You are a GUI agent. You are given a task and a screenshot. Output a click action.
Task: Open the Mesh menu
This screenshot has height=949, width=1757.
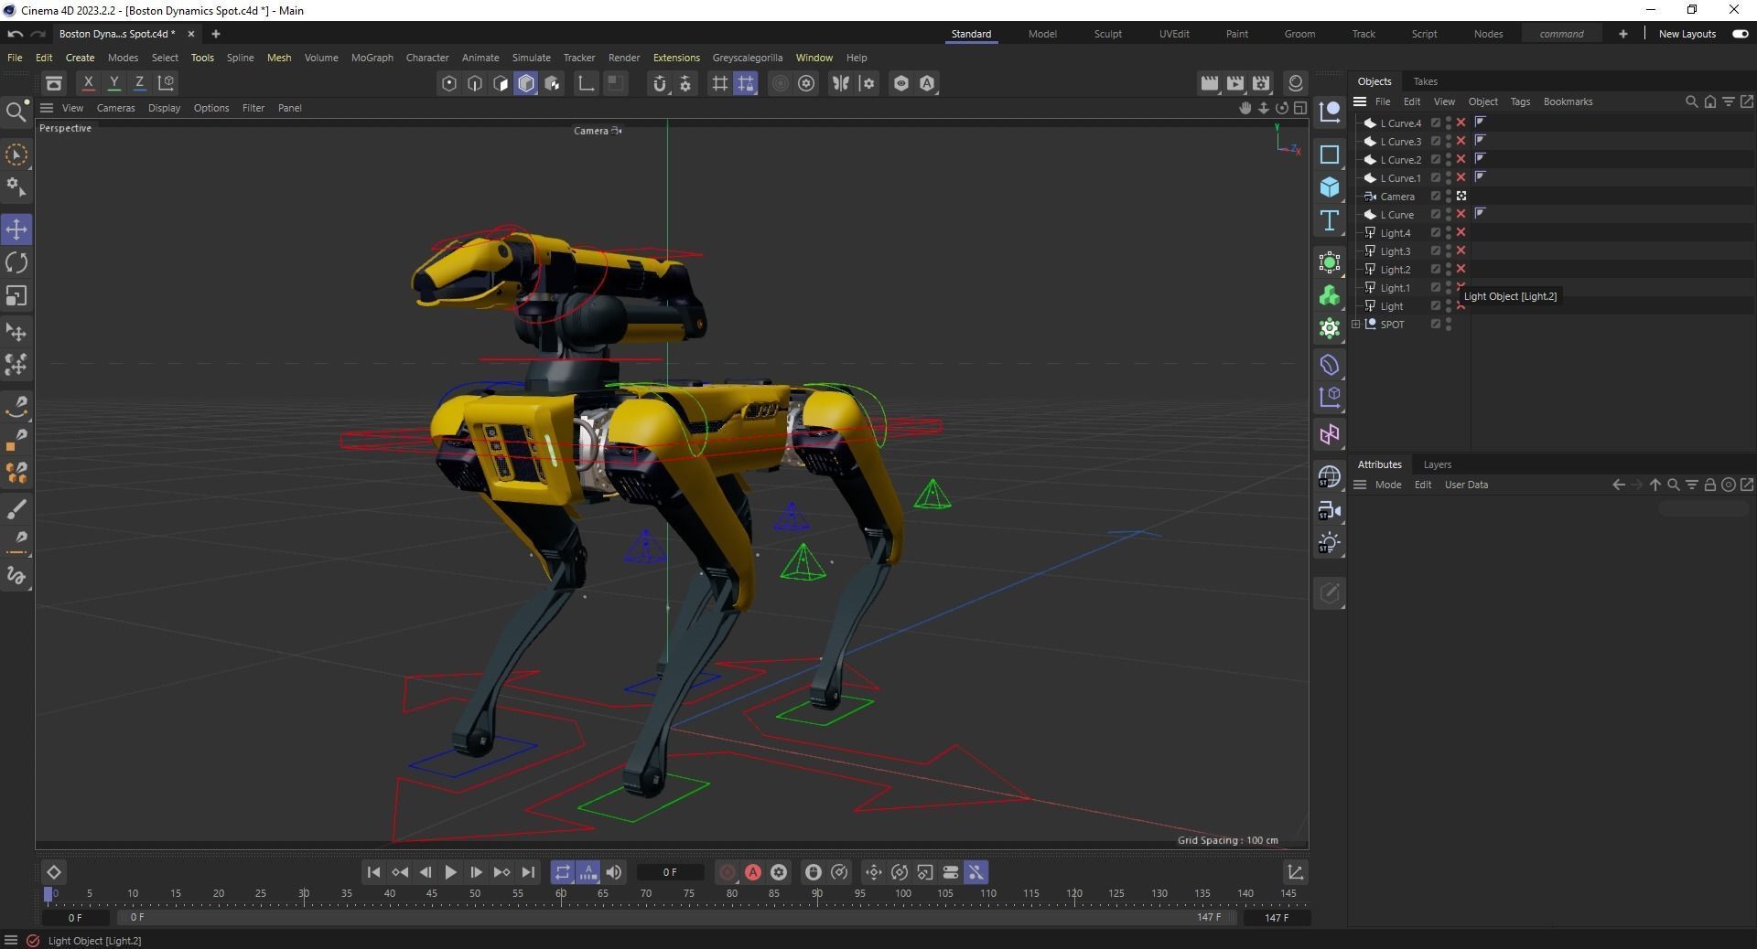tap(278, 58)
